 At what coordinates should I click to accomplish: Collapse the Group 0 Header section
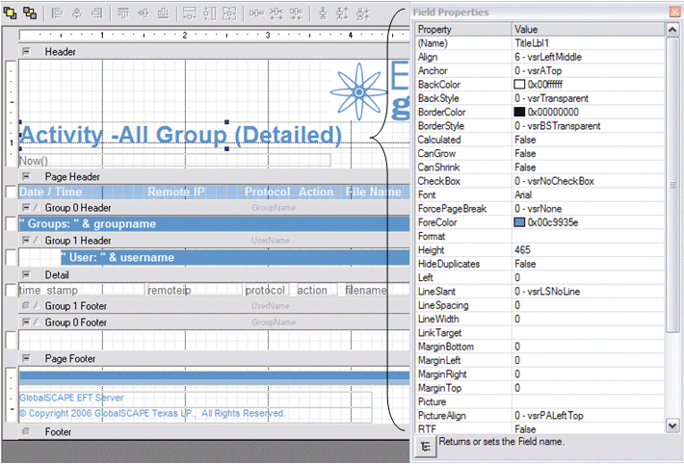(26, 208)
